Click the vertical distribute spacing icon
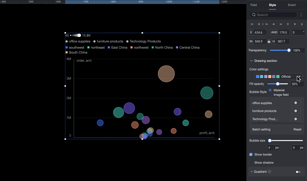The height and width of the screenshot is (181, 307). [259, 24]
